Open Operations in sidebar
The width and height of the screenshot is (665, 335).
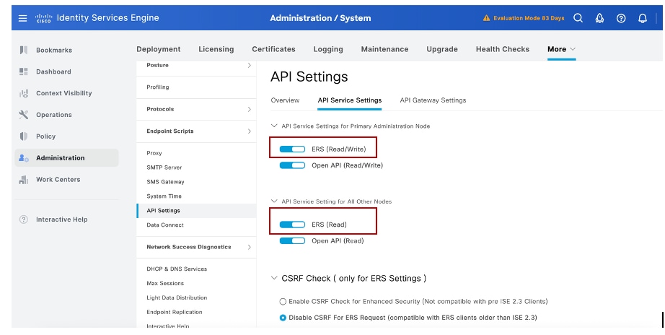[54, 115]
